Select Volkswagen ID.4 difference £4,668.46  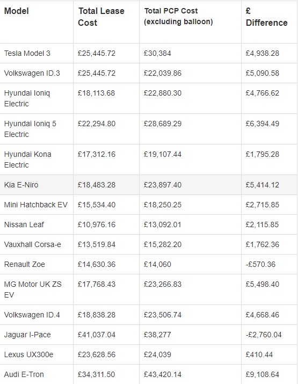[263, 315]
